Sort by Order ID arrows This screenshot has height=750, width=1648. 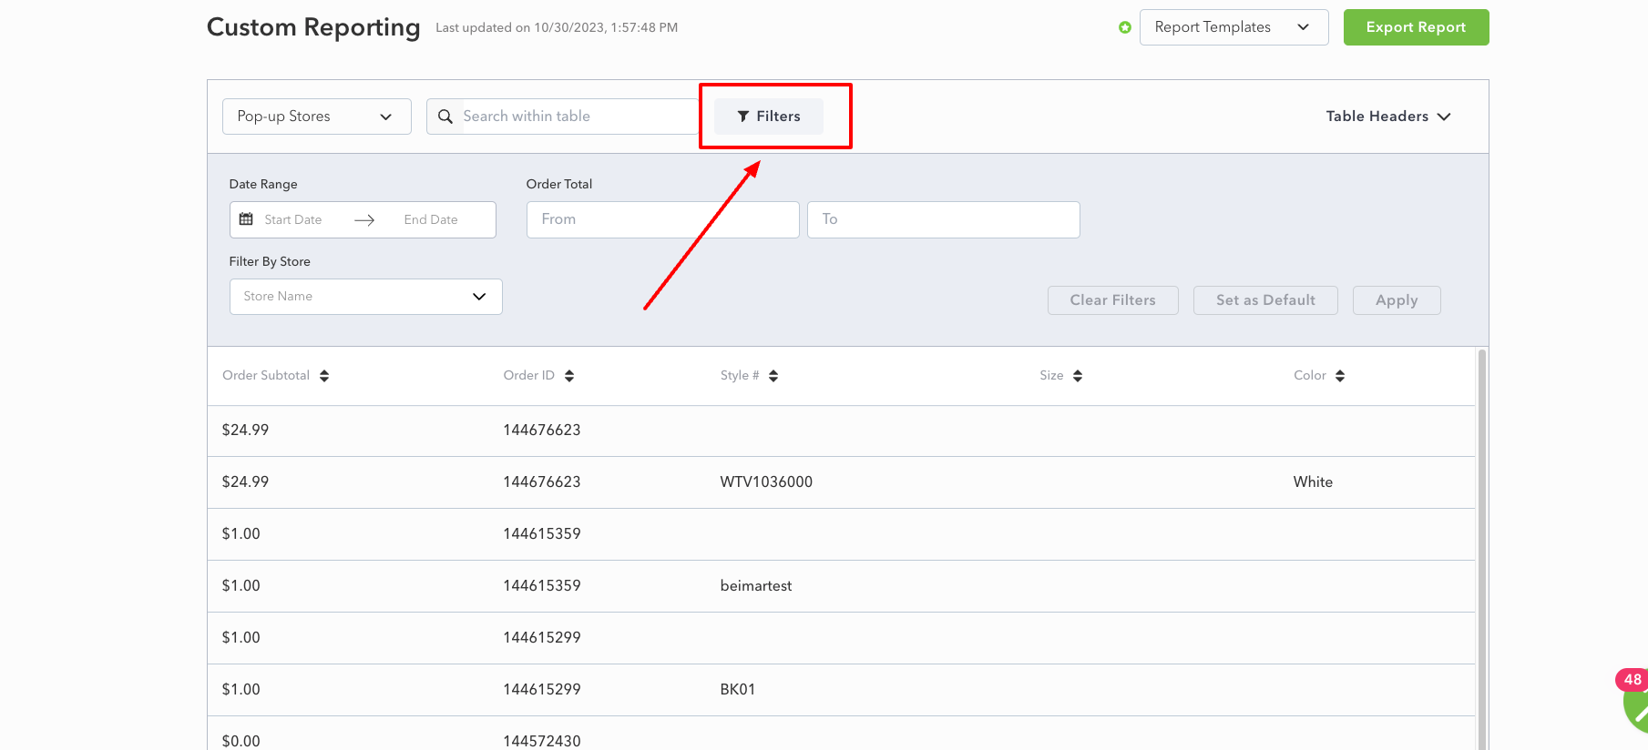coord(569,376)
